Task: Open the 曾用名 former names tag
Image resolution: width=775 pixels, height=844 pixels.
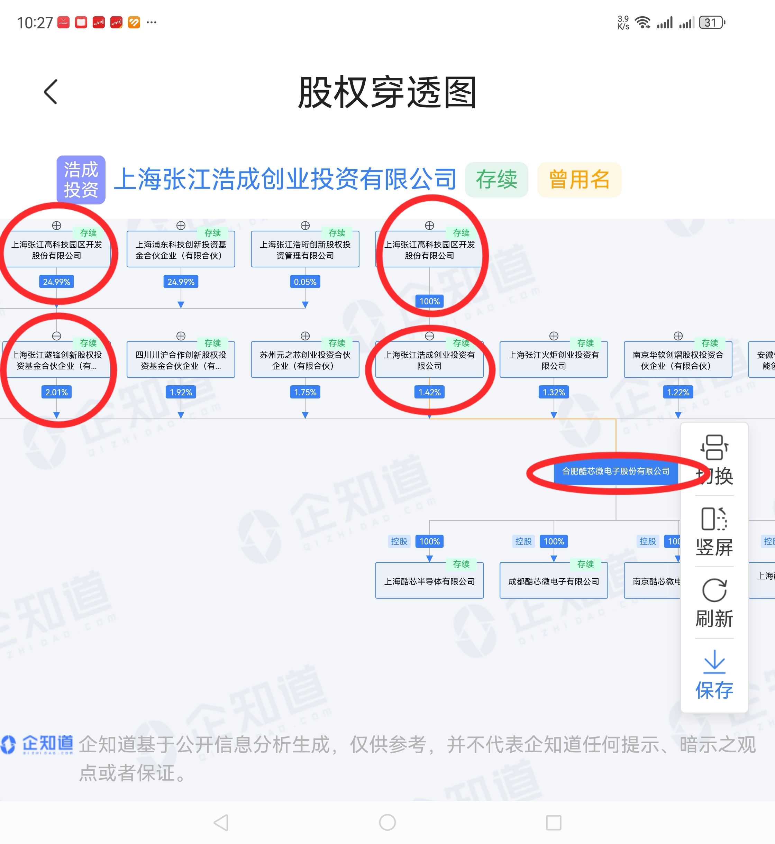Action: pos(579,180)
